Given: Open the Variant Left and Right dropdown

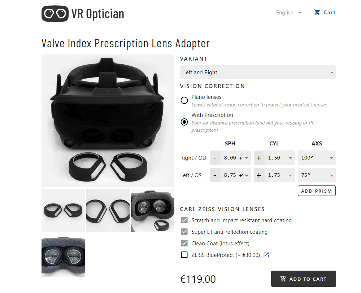Looking at the screenshot, I should pos(258,72).
